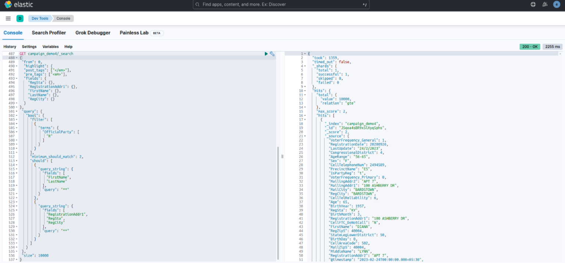This screenshot has height=263, width=565.
Task: Click the 200 - OK status badge
Action: pyautogui.click(x=530, y=47)
